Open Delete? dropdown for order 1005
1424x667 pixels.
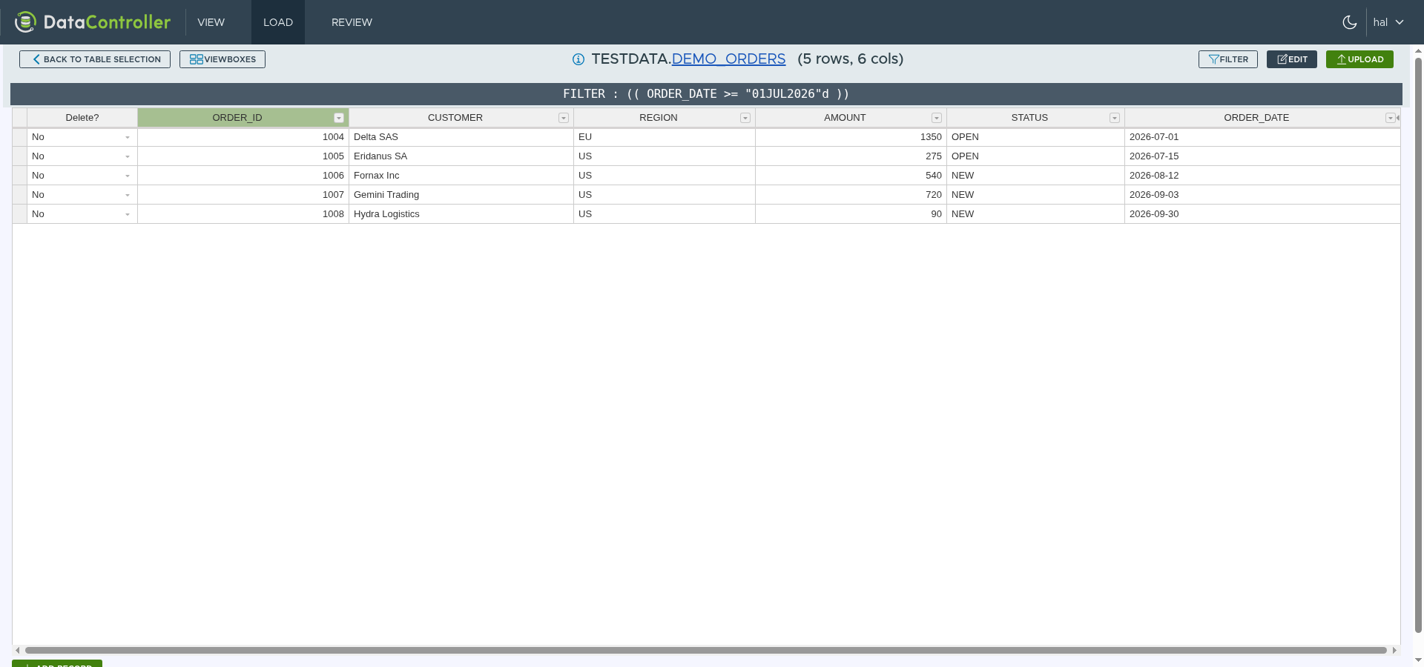tap(128, 156)
